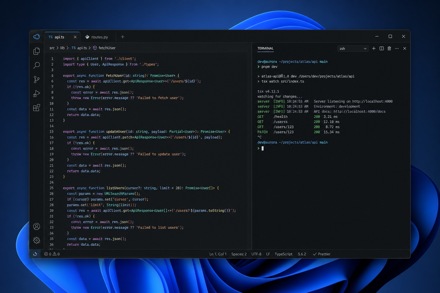The height and width of the screenshot is (293, 440).
Task: Add a new terminal with plus icon
Action: tap(374, 48)
